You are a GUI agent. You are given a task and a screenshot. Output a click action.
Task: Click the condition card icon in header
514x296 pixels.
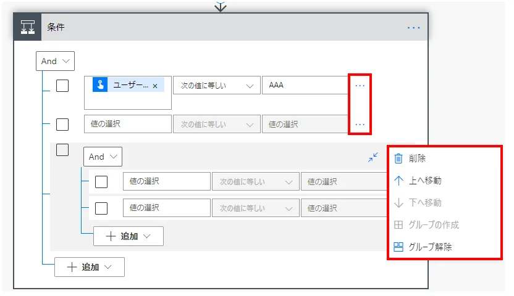click(28, 27)
